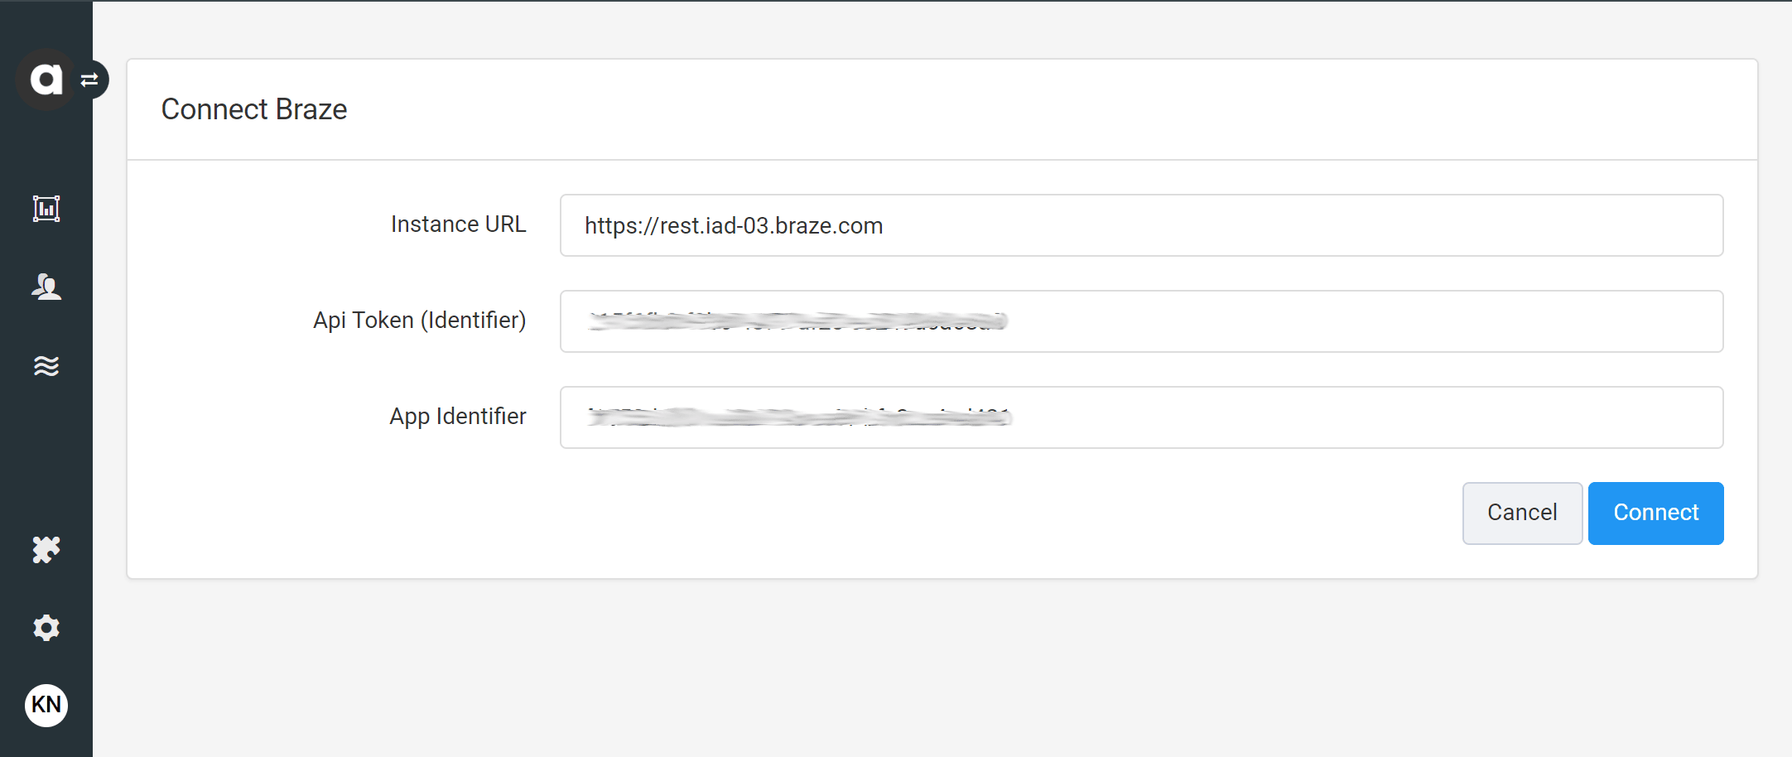Open the integrations puzzle piece icon
Image resolution: width=1792 pixels, height=757 pixels.
tap(46, 549)
